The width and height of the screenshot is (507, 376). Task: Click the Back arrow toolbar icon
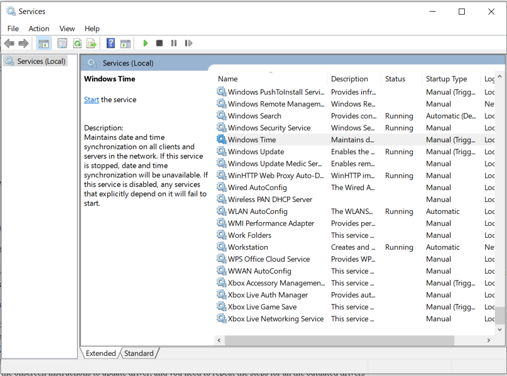10,43
